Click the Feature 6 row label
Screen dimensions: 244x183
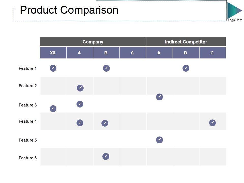(27, 158)
